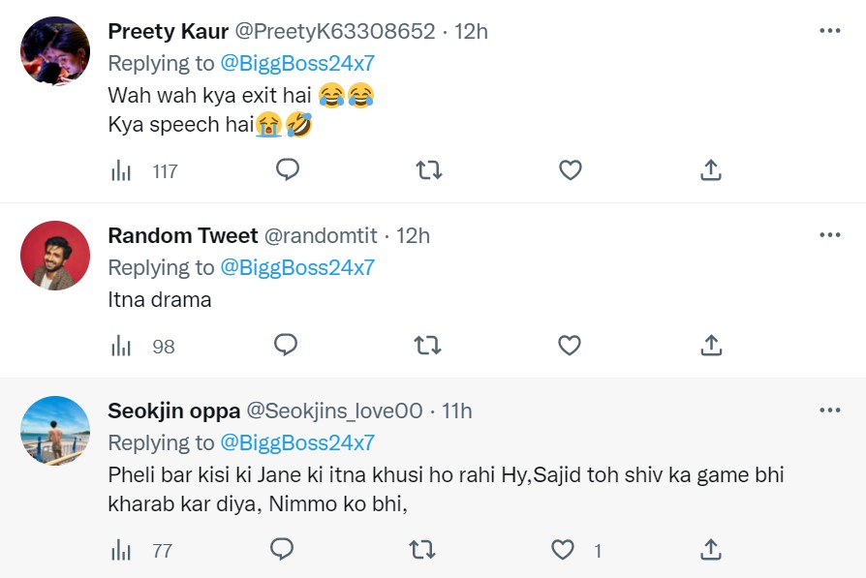Open more options for Preety Kaur's tweet
Viewport: 866px width, 578px height.
(x=829, y=31)
